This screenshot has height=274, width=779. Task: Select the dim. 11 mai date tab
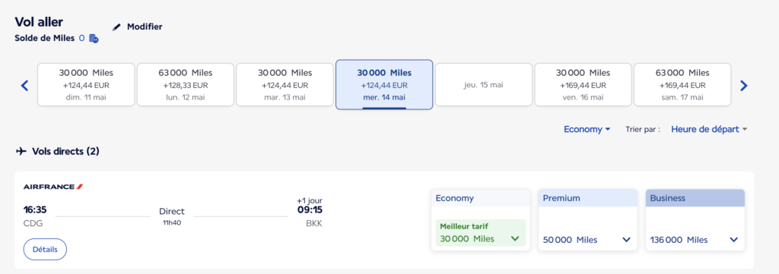86,85
